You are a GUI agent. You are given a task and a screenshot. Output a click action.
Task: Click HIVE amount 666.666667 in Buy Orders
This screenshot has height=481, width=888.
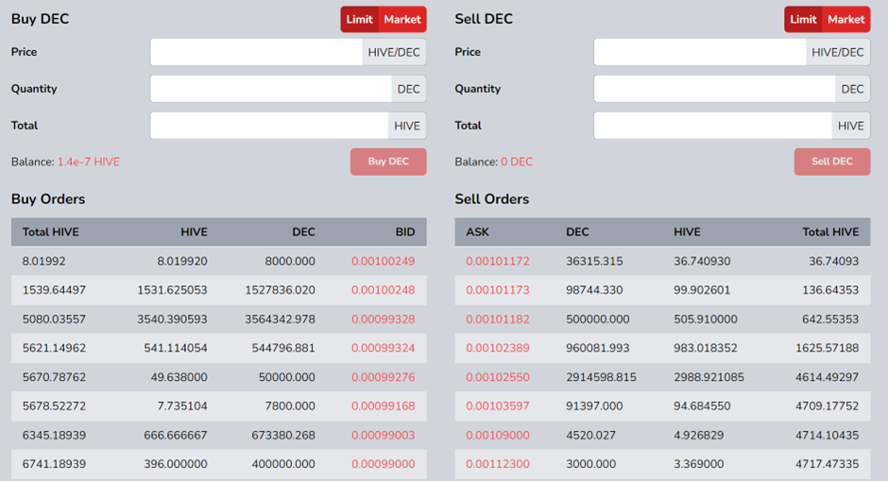176,435
